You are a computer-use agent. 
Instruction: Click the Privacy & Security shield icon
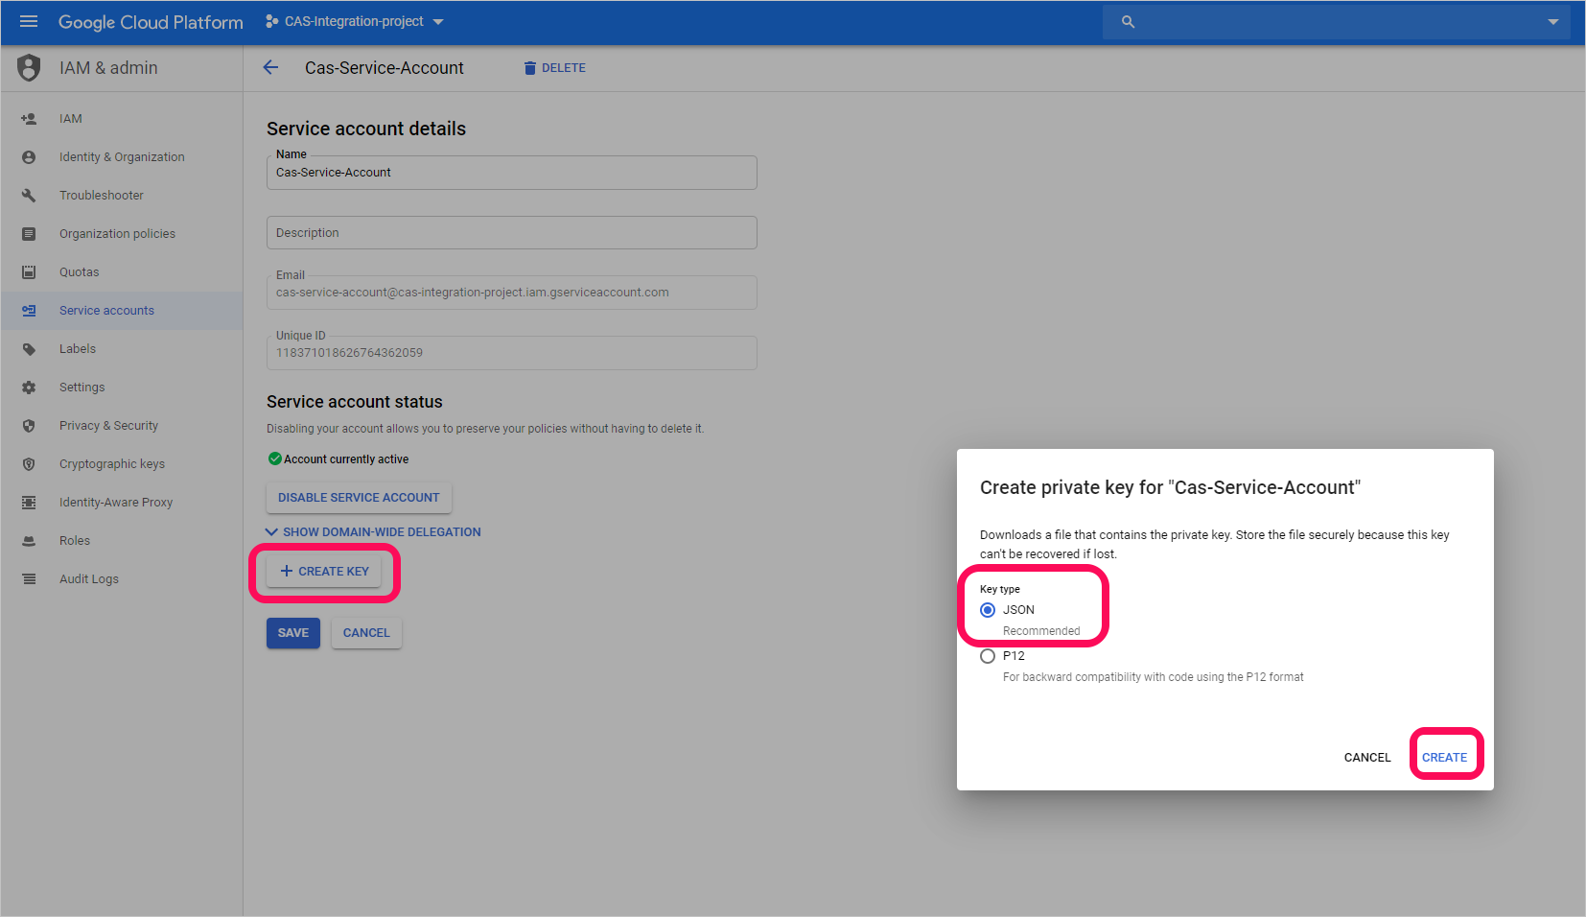29,426
